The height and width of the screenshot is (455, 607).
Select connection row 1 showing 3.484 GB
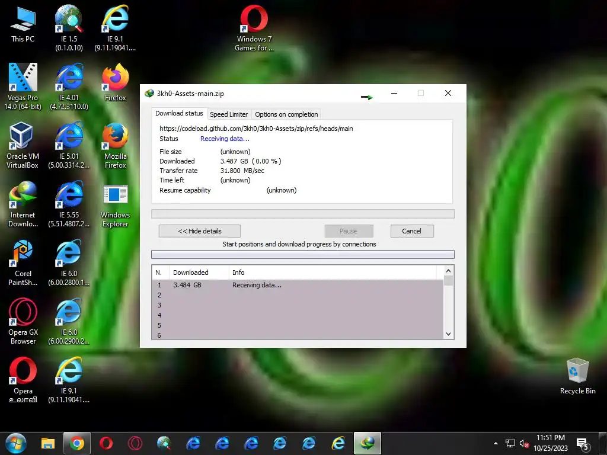click(x=298, y=285)
